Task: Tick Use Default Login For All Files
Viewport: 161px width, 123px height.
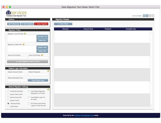Action: (29, 97)
